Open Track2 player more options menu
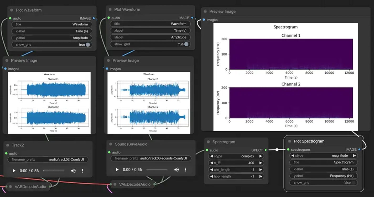 pos(82,171)
